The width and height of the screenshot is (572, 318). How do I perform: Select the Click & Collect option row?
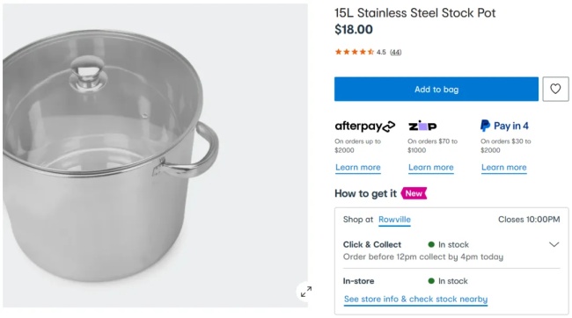coord(451,250)
